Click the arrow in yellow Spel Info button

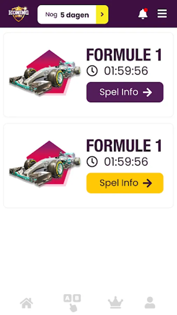(x=147, y=183)
